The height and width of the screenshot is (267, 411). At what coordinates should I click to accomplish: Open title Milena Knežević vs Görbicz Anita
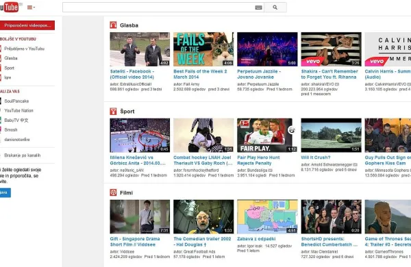click(x=138, y=160)
